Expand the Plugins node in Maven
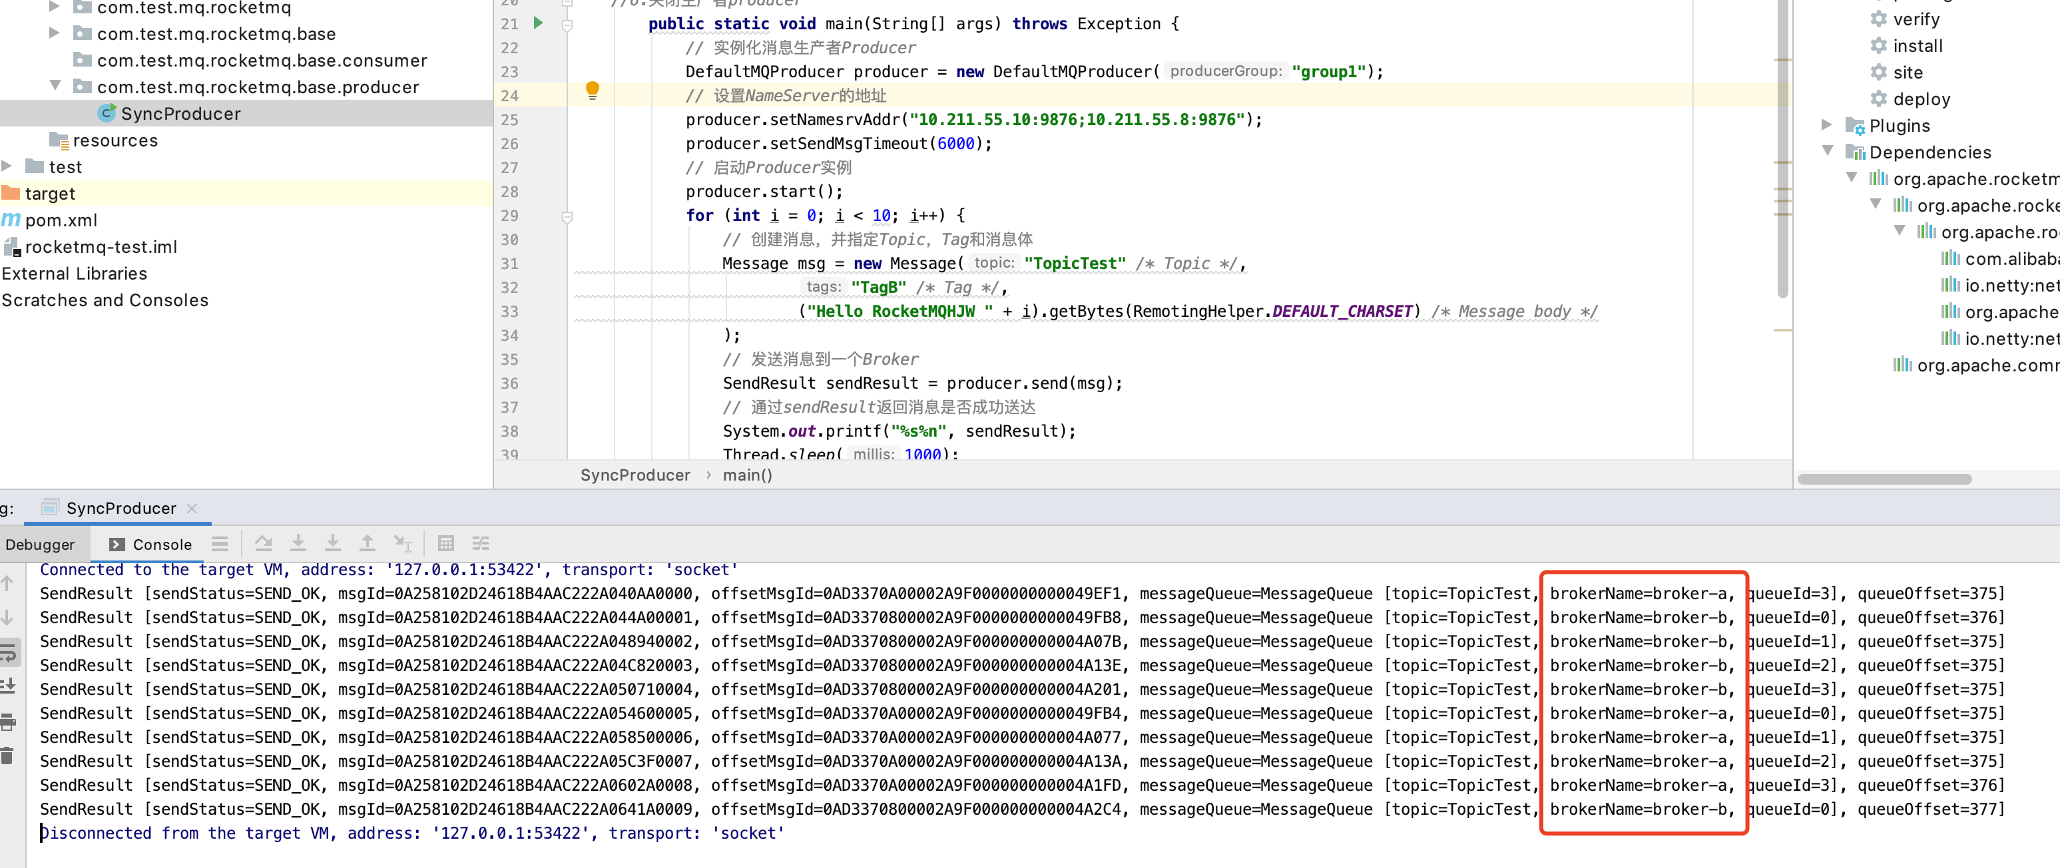This screenshot has width=2060, height=868. 1826,124
